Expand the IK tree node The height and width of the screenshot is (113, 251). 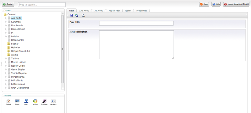6,33
